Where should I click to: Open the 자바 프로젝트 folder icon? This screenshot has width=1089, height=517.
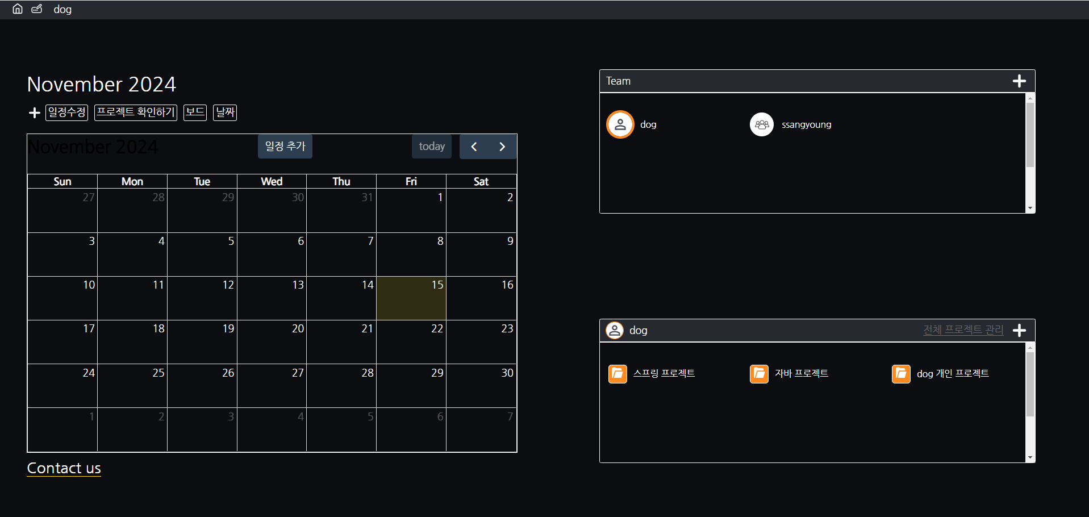(x=759, y=374)
